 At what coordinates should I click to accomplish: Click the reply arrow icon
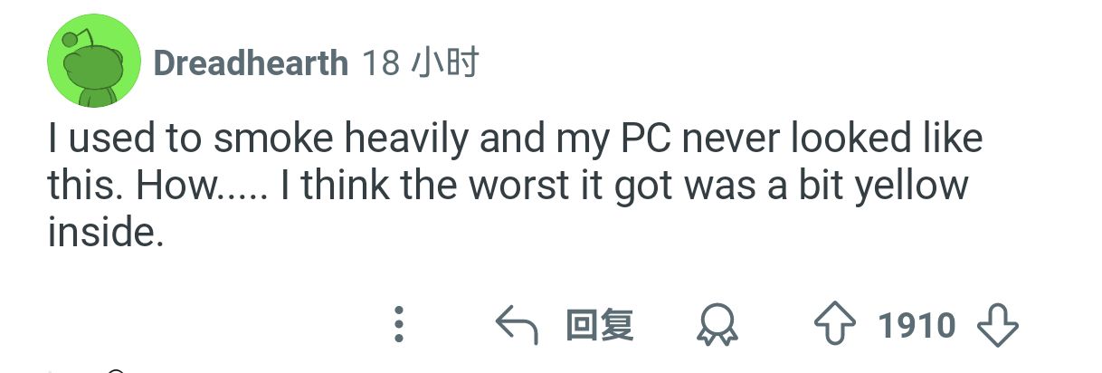pyautogui.click(x=518, y=324)
